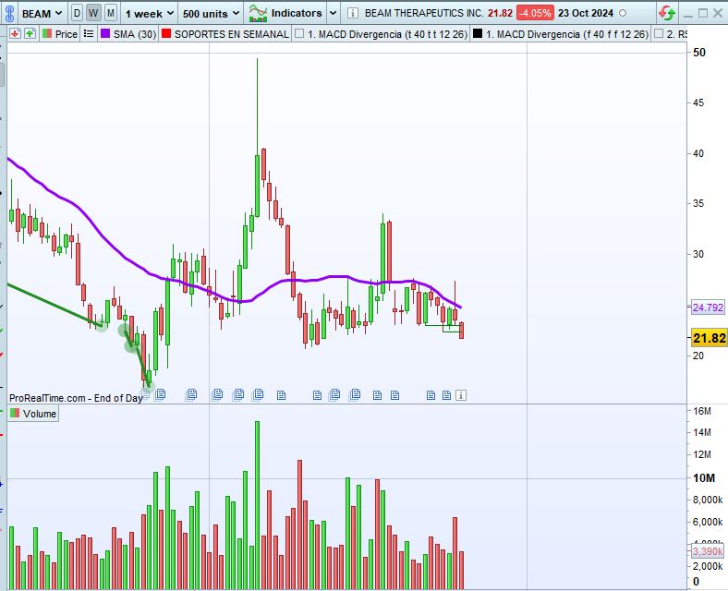Screen dimensions: 728x591
Task: Switch to the daily D timeframe
Action: (x=77, y=13)
